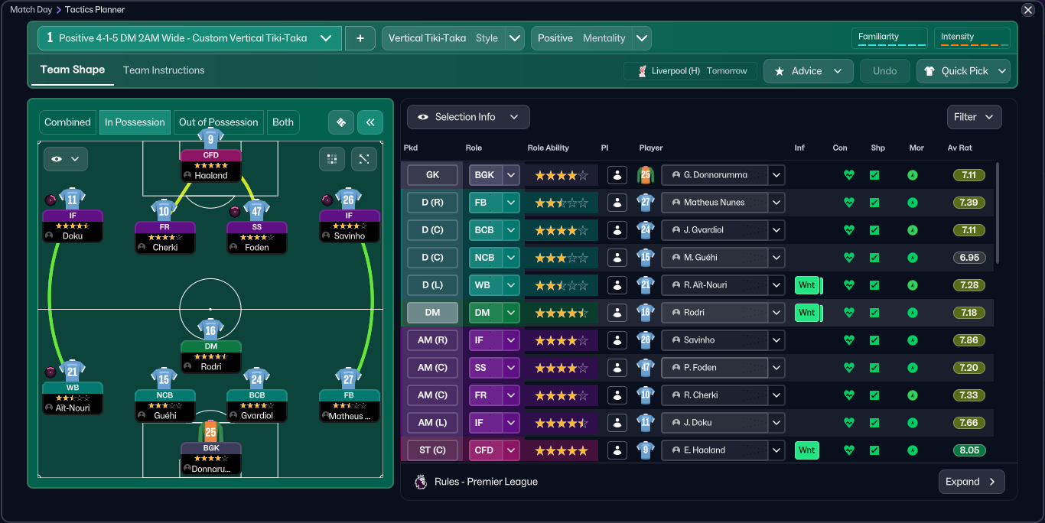Open BGK role dropdown for goalkeeper
The image size is (1045, 523).
(511, 175)
